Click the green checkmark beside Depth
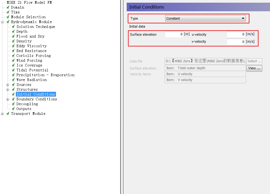 click(13, 31)
